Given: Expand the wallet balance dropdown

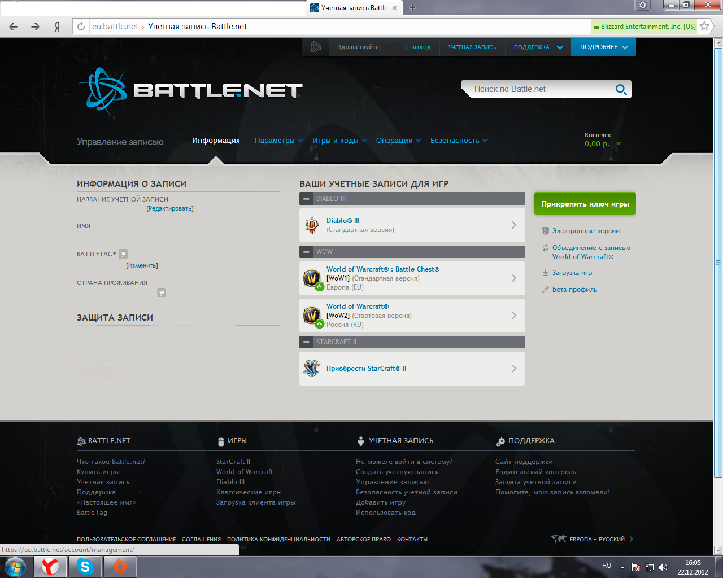Looking at the screenshot, I should (618, 144).
